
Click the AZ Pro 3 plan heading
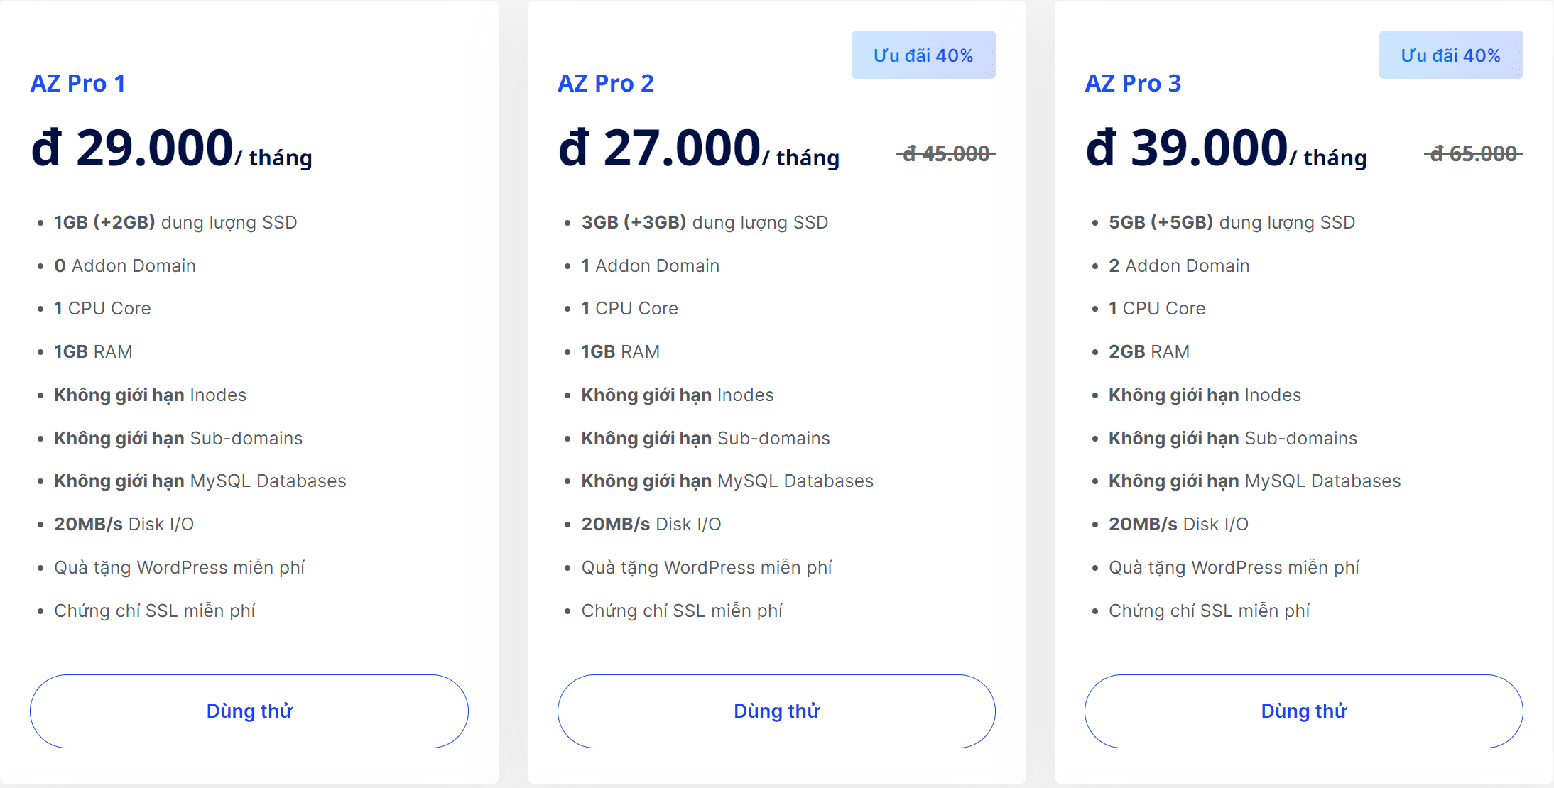coord(1133,83)
